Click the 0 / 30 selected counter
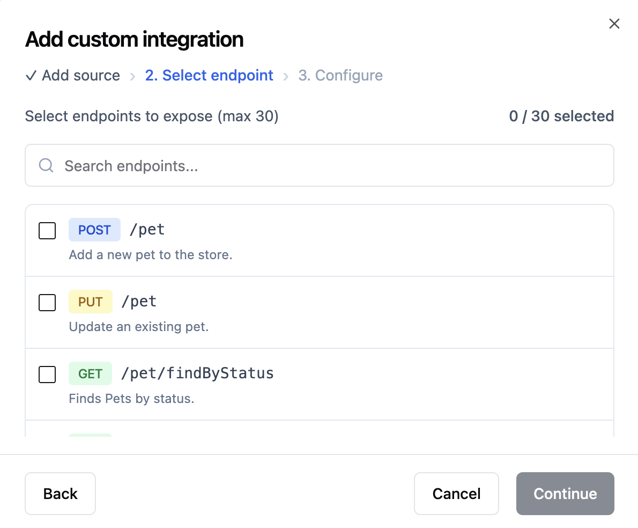This screenshot has height=528, width=638. tap(561, 116)
